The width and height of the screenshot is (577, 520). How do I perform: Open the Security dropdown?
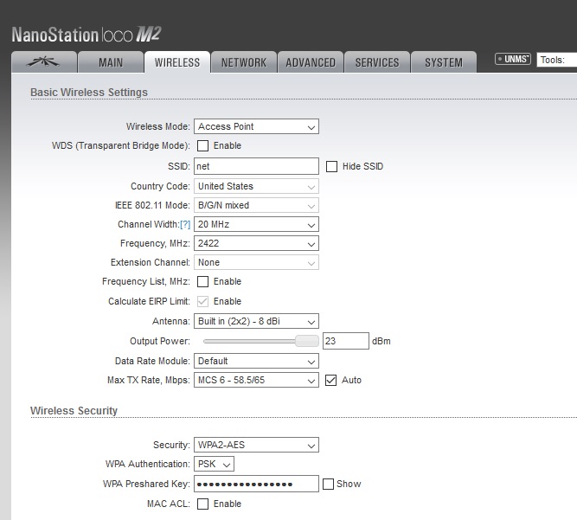256,445
